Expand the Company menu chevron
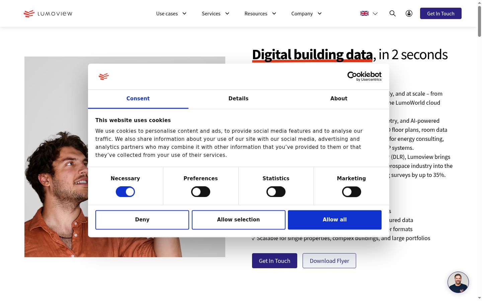This screenshot has width=482, height=301. coord(320,13)
